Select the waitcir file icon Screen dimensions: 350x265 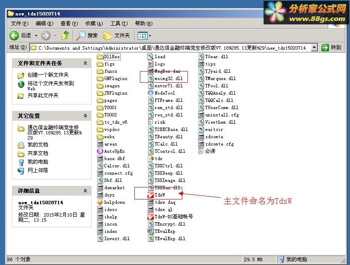tap(201, 129)
